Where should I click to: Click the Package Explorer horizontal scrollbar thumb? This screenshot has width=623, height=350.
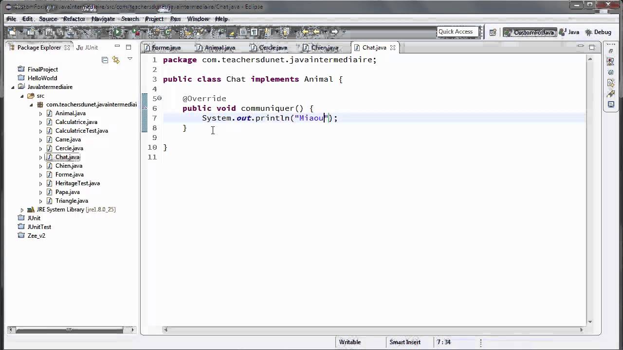coord(69,330)
